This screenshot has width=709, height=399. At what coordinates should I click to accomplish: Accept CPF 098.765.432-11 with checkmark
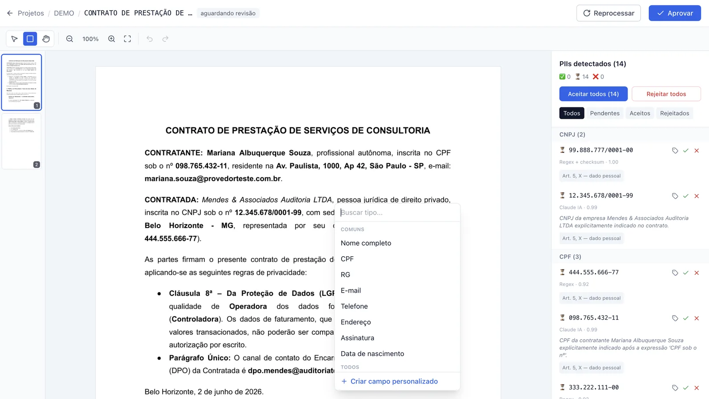686,318
